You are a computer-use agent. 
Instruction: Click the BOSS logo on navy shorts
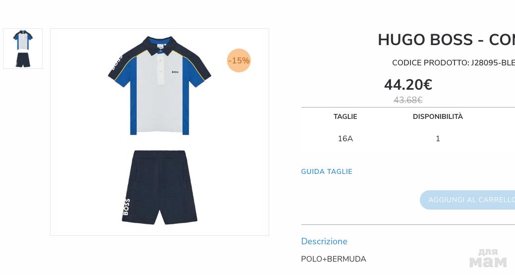[x=126, y=207]
